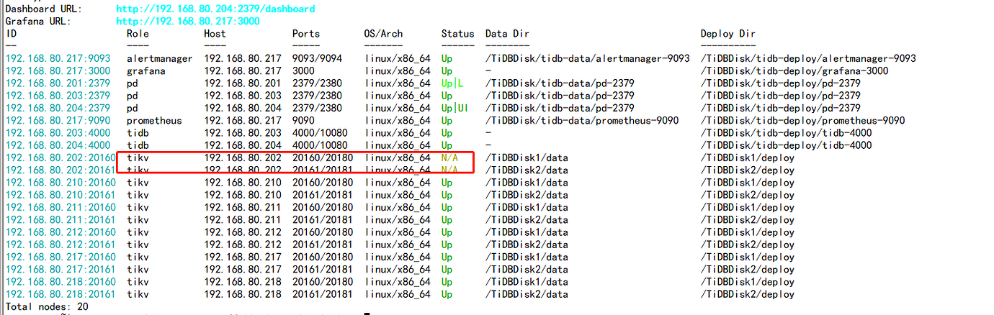Click deploy dir '/TiDBDisk/tidb-deploy/alertmanager-9093'

[x=808, y=58]
